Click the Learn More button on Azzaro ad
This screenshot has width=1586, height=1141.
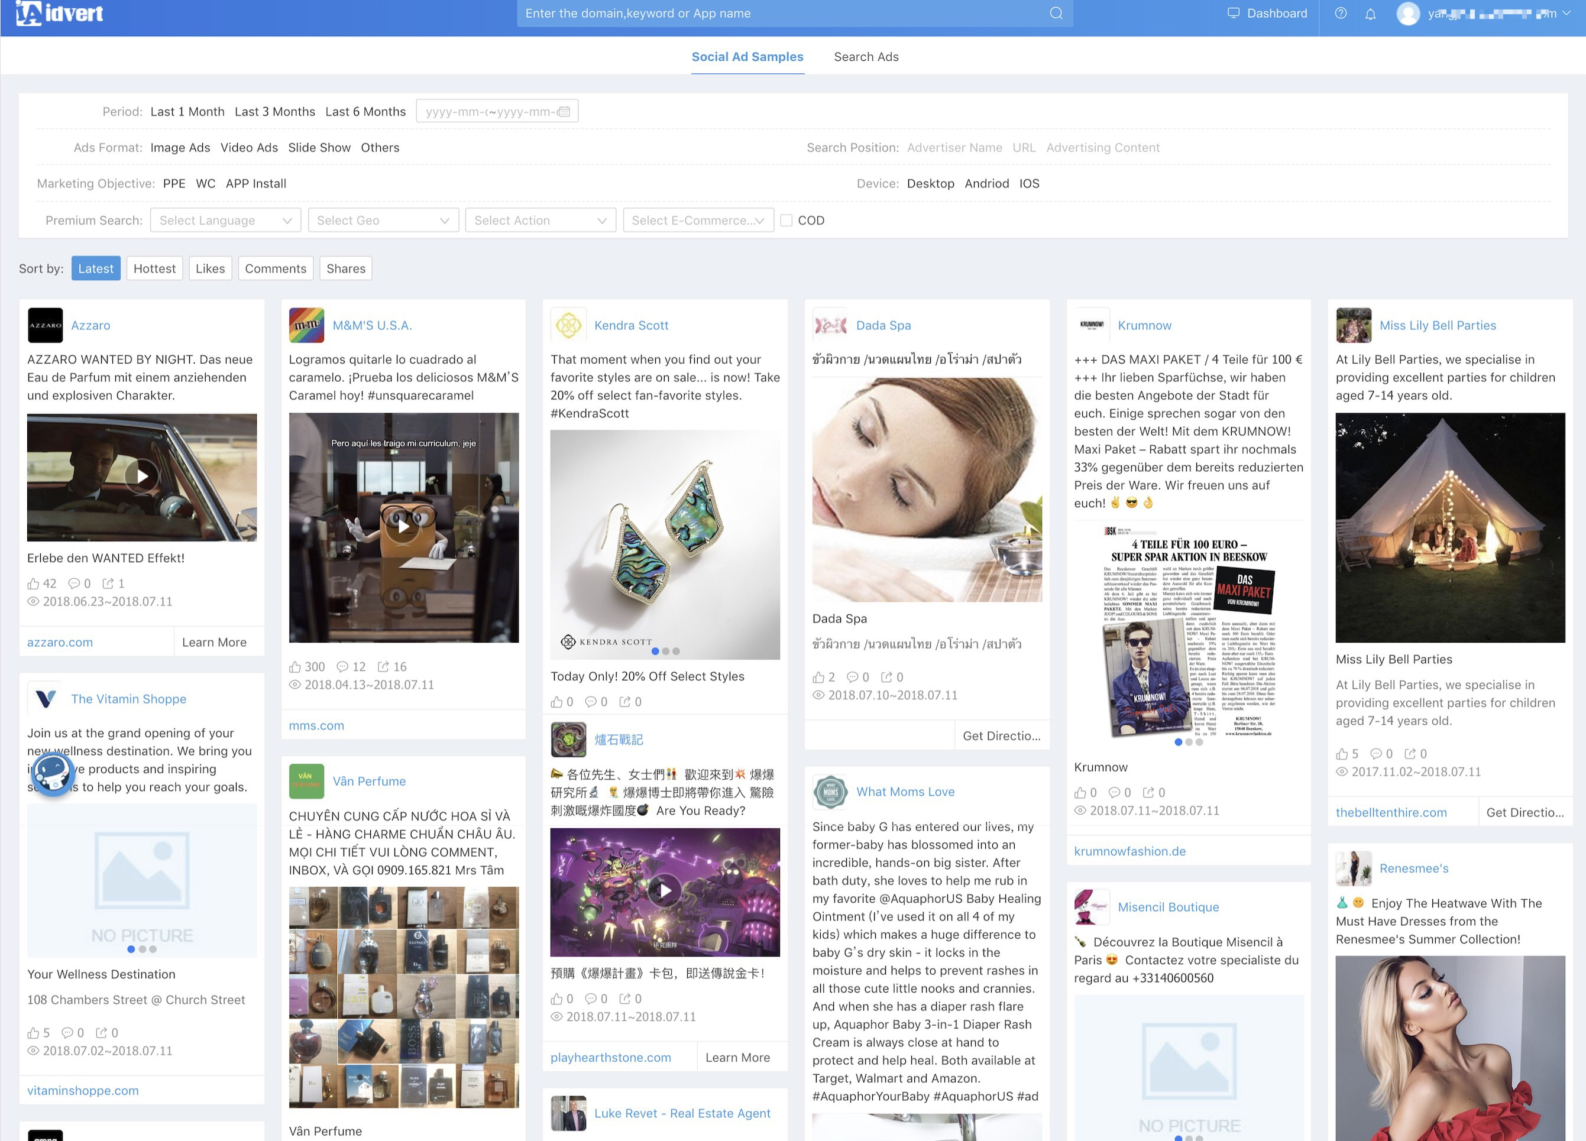[214, 642]
